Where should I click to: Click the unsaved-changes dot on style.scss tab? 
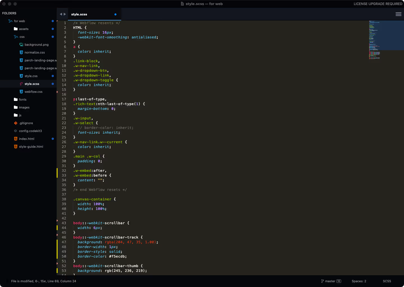[115, 14]
